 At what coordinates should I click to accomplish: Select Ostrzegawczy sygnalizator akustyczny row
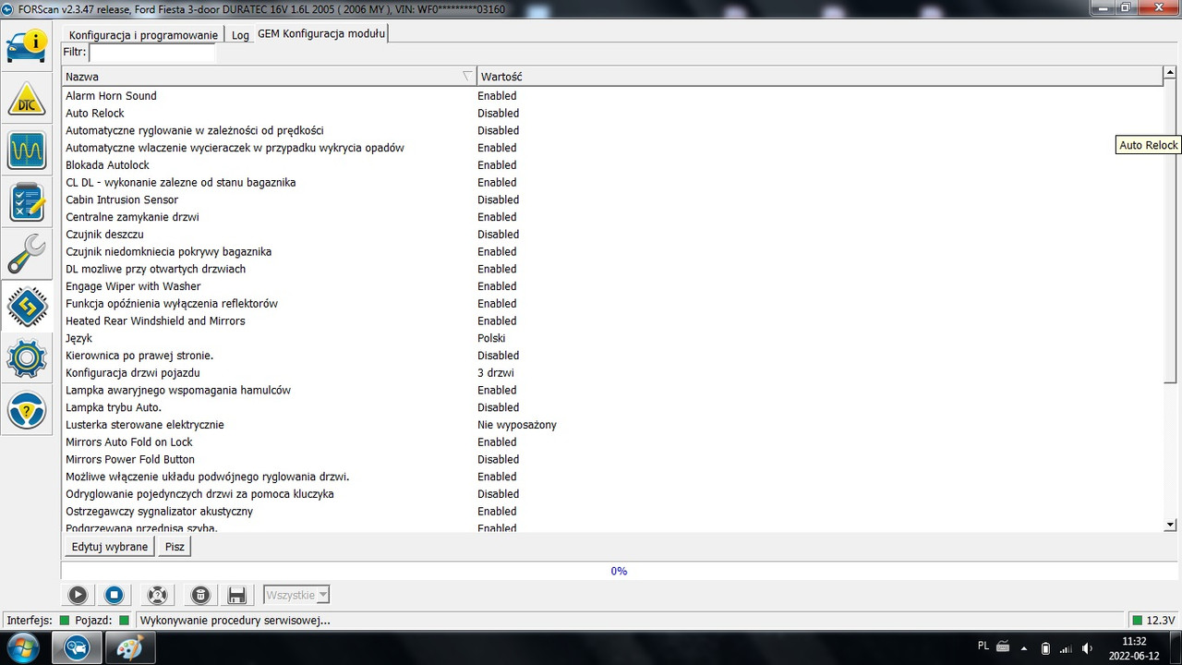click(612, 512)
